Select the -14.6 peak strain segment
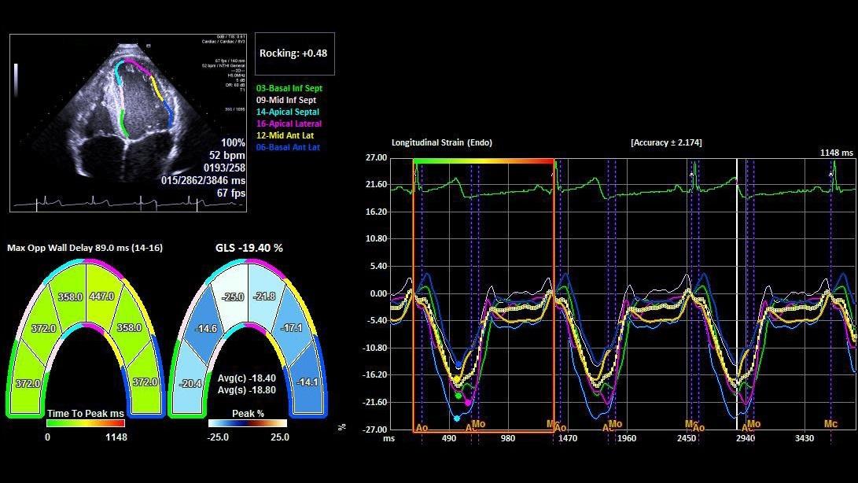 click(206, 328)
